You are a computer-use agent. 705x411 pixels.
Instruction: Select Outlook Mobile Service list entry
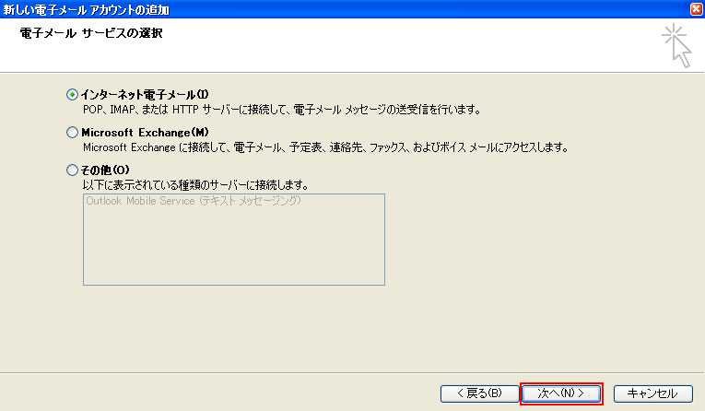click(x=194, y=201)
